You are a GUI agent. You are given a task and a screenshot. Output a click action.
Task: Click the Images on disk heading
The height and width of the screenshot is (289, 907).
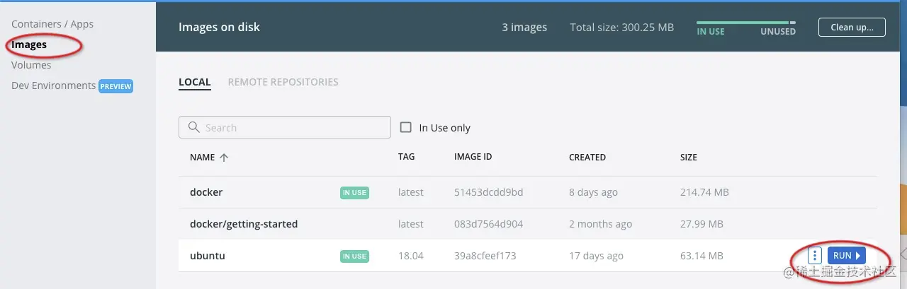point(219,28)
